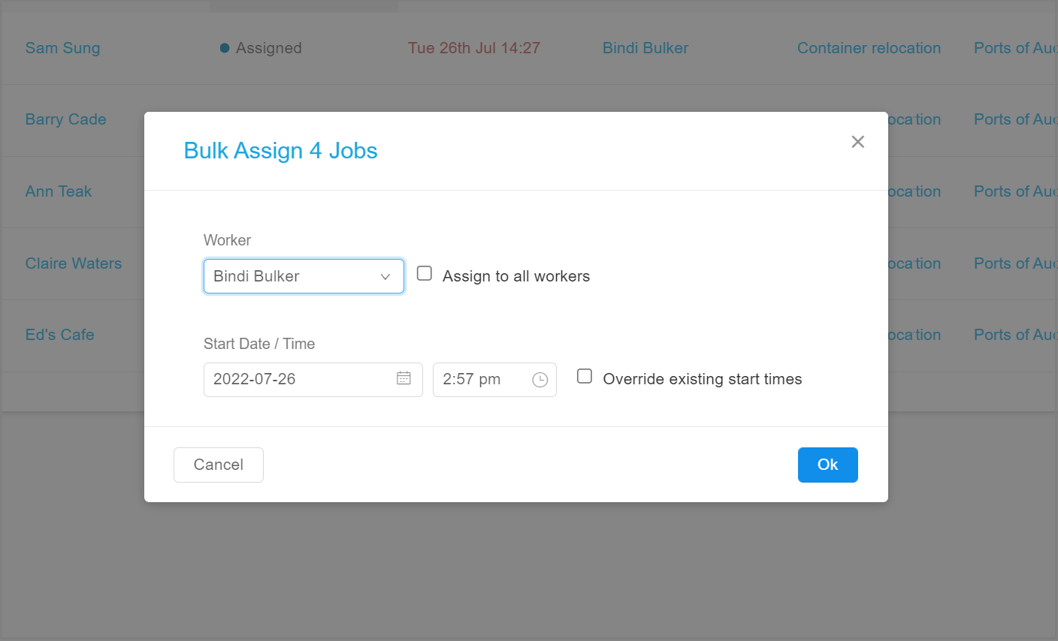Cancel the bulk assignment
This screenshot has height=641, width=1058.
click(x=218, y=465)
